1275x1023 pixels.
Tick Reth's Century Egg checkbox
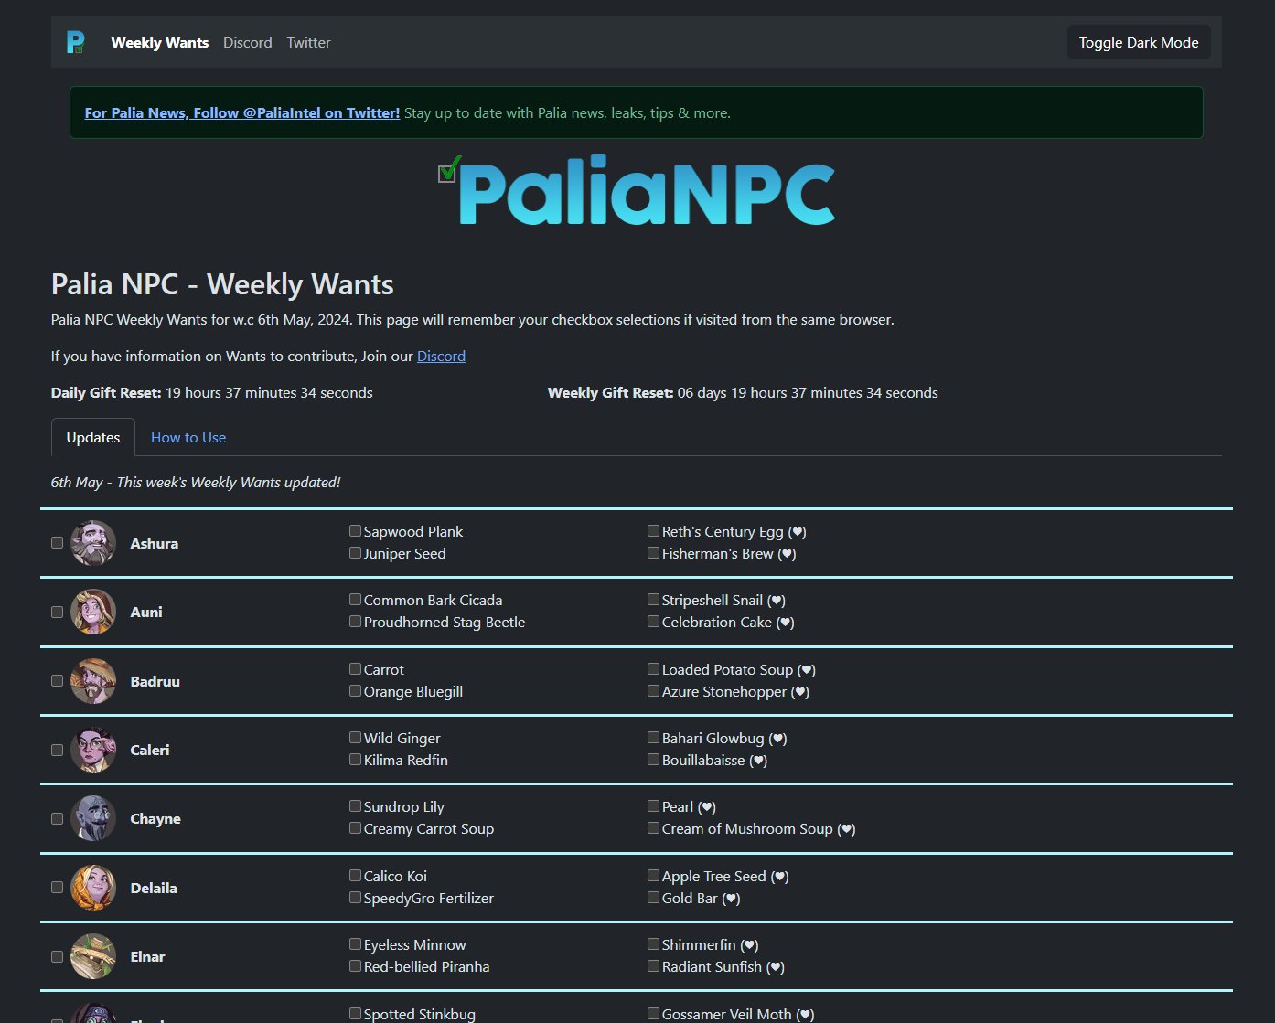click(x=653, y=530)
